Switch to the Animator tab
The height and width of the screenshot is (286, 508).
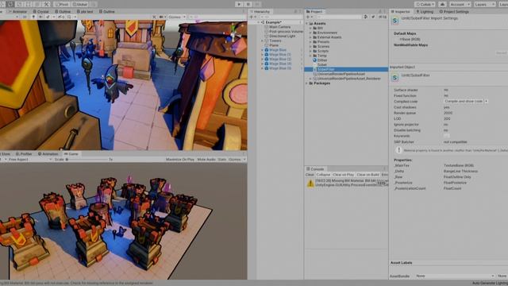point(17,12)
